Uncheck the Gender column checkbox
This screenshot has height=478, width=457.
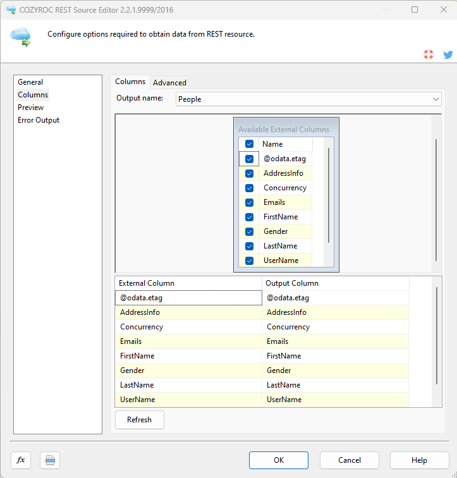(249, 231)
